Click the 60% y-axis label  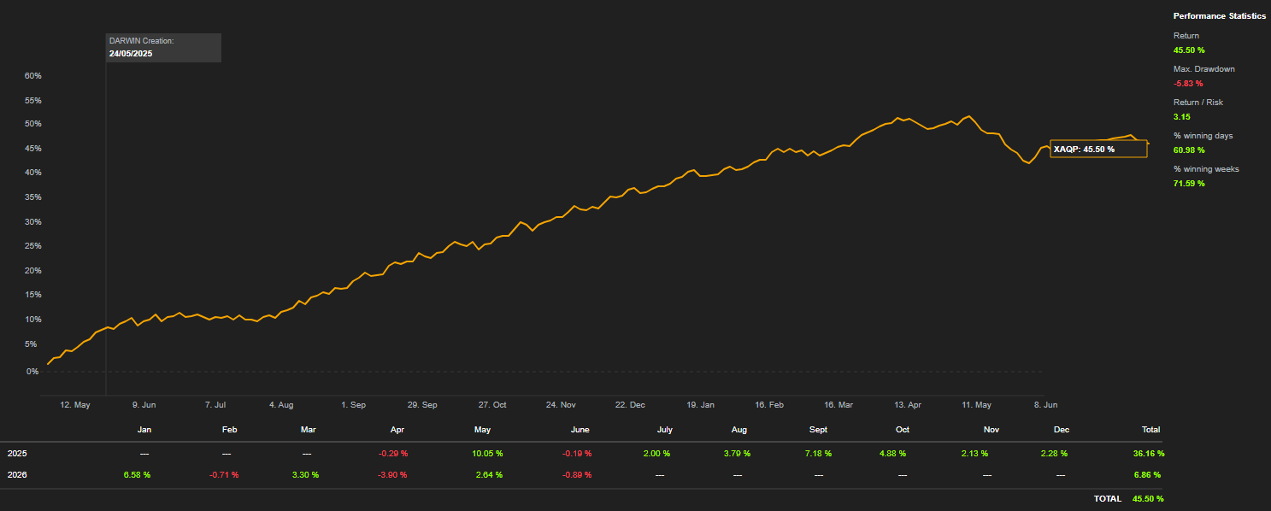[x=32, y=76]
